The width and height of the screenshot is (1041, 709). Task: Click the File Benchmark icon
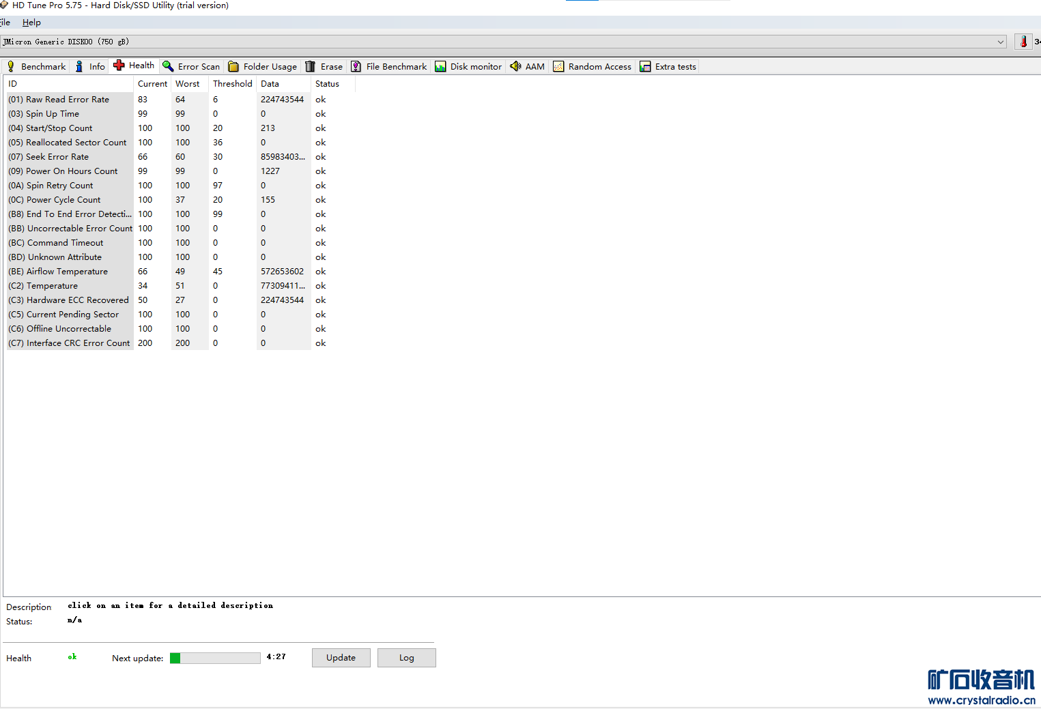[x=356, y=66]
